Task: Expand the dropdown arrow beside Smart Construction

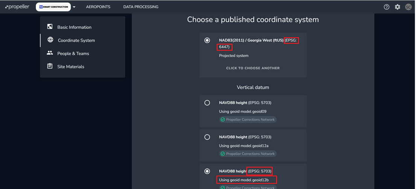Action: [74, 7]
